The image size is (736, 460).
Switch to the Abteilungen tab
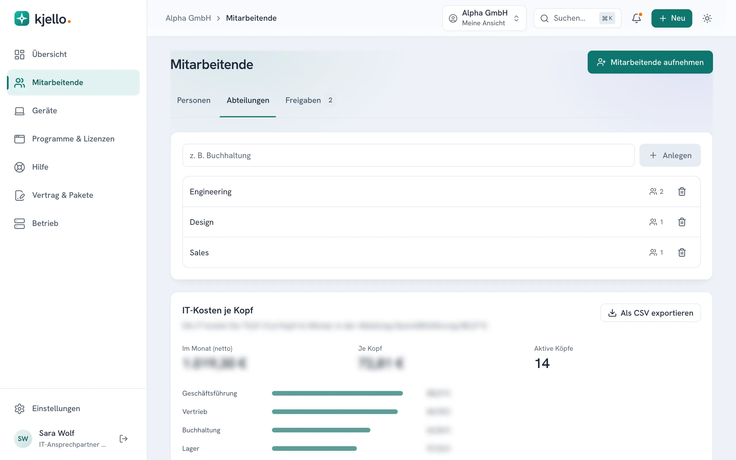(248, 100)
